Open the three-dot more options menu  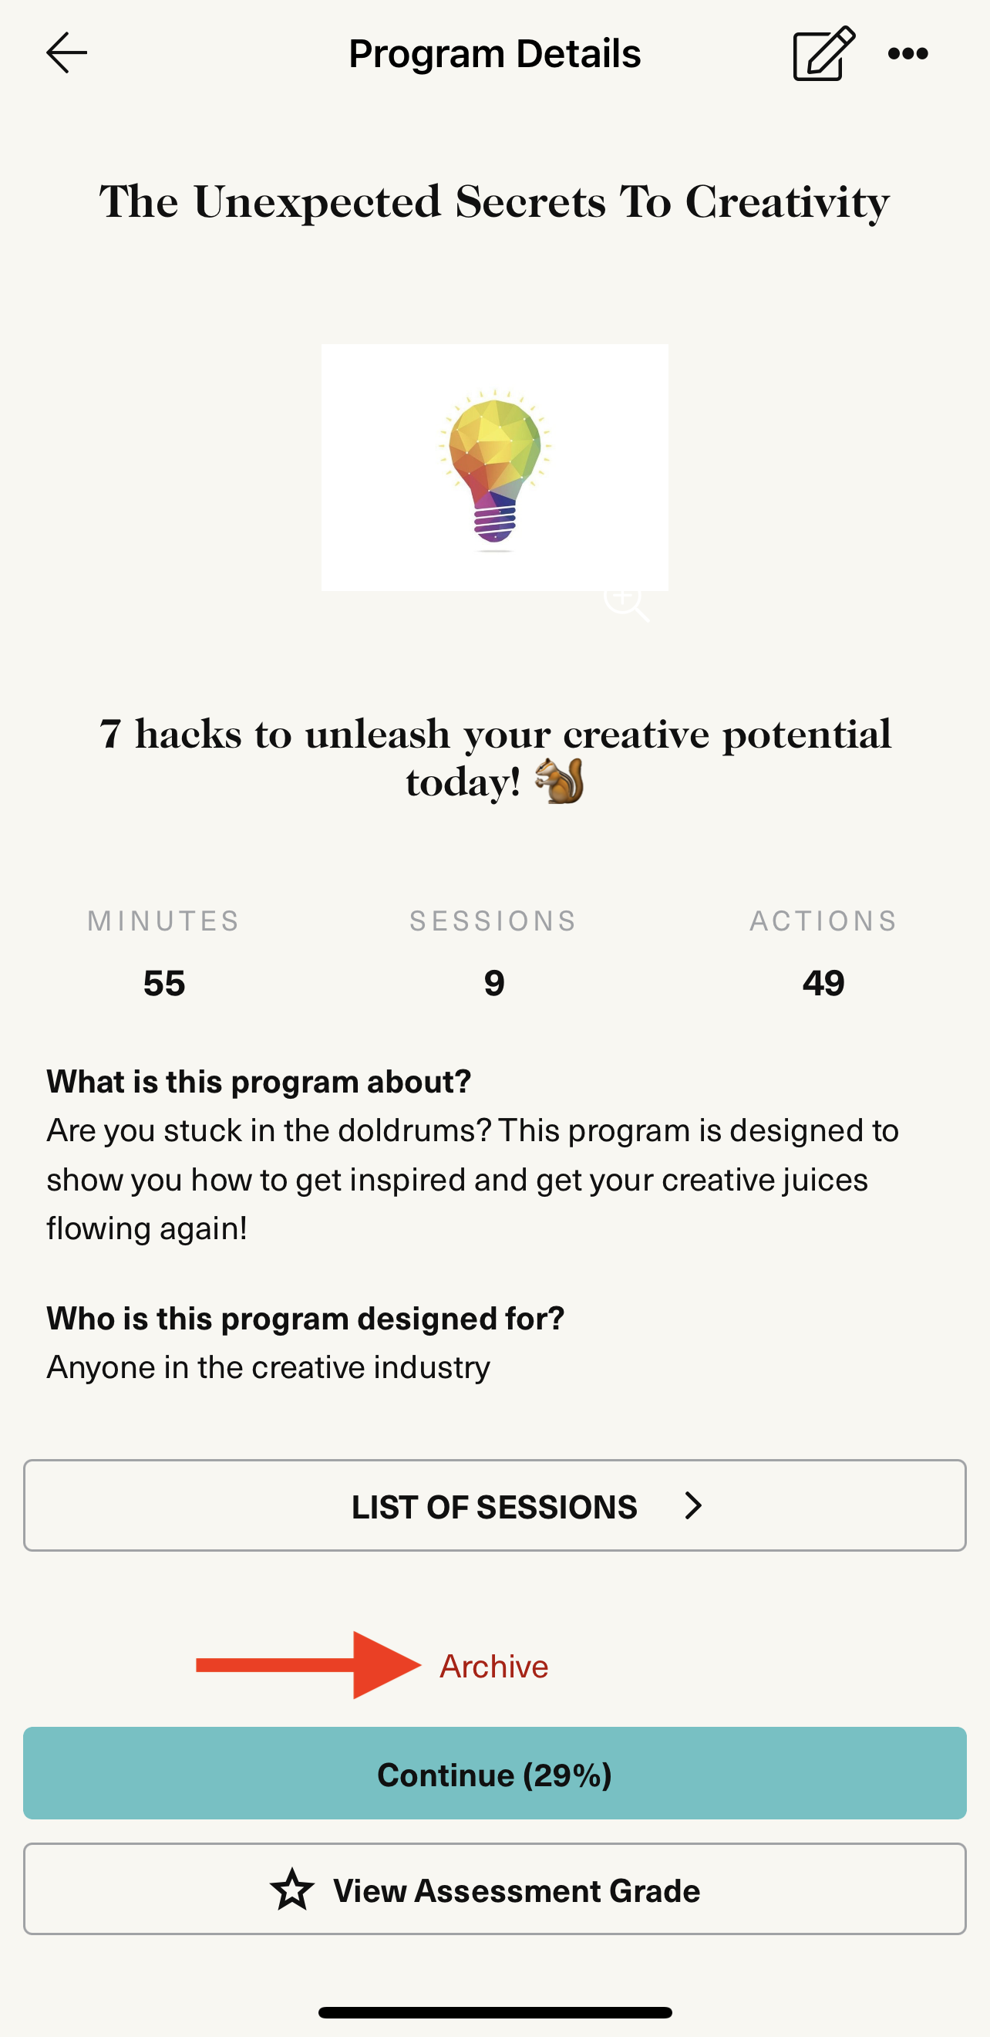tap(907, 53)
